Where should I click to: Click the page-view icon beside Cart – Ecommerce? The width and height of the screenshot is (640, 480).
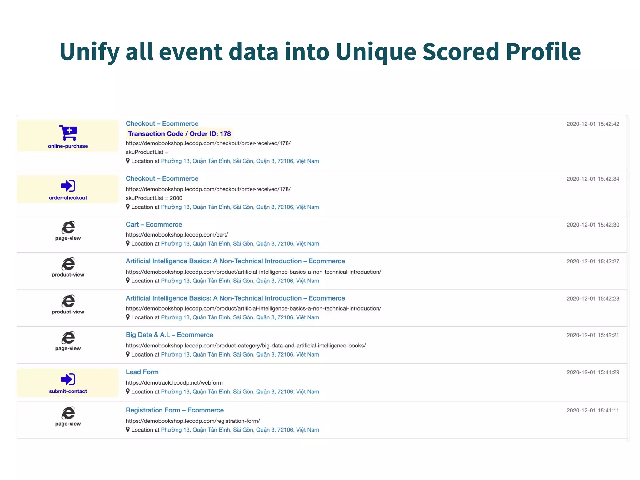point(68,227)
